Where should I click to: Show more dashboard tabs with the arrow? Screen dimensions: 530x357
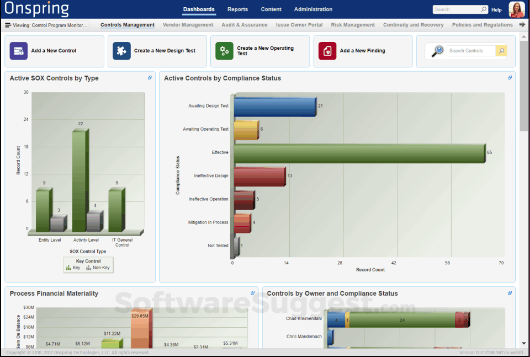[x=522, y=25]
